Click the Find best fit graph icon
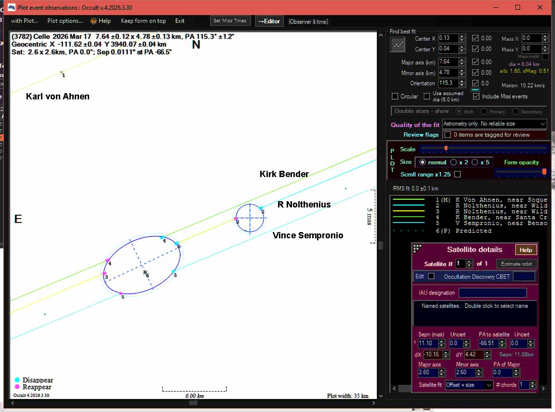 pos(397,44)
